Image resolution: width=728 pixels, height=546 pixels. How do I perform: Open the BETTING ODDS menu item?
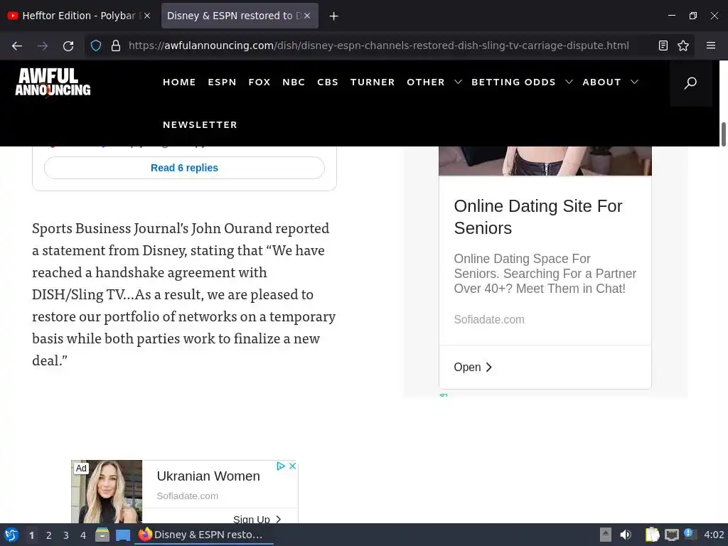513,82
